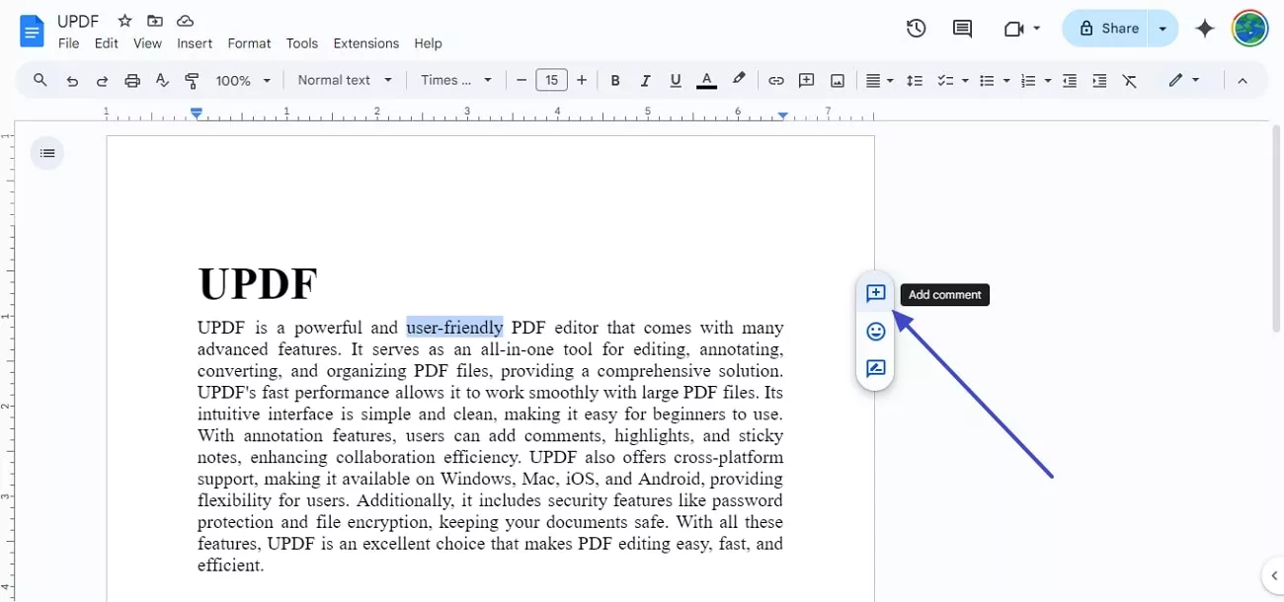
Task: Open the Insert menu
Action: click(195, 43)
